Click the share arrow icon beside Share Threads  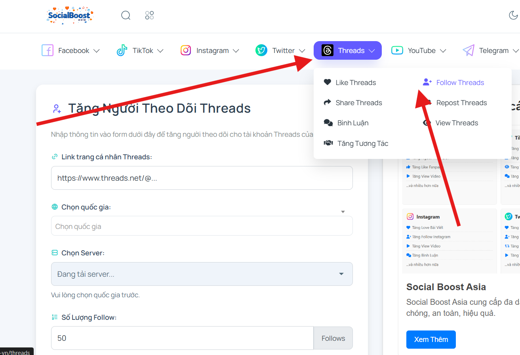(x=327, y=102)
